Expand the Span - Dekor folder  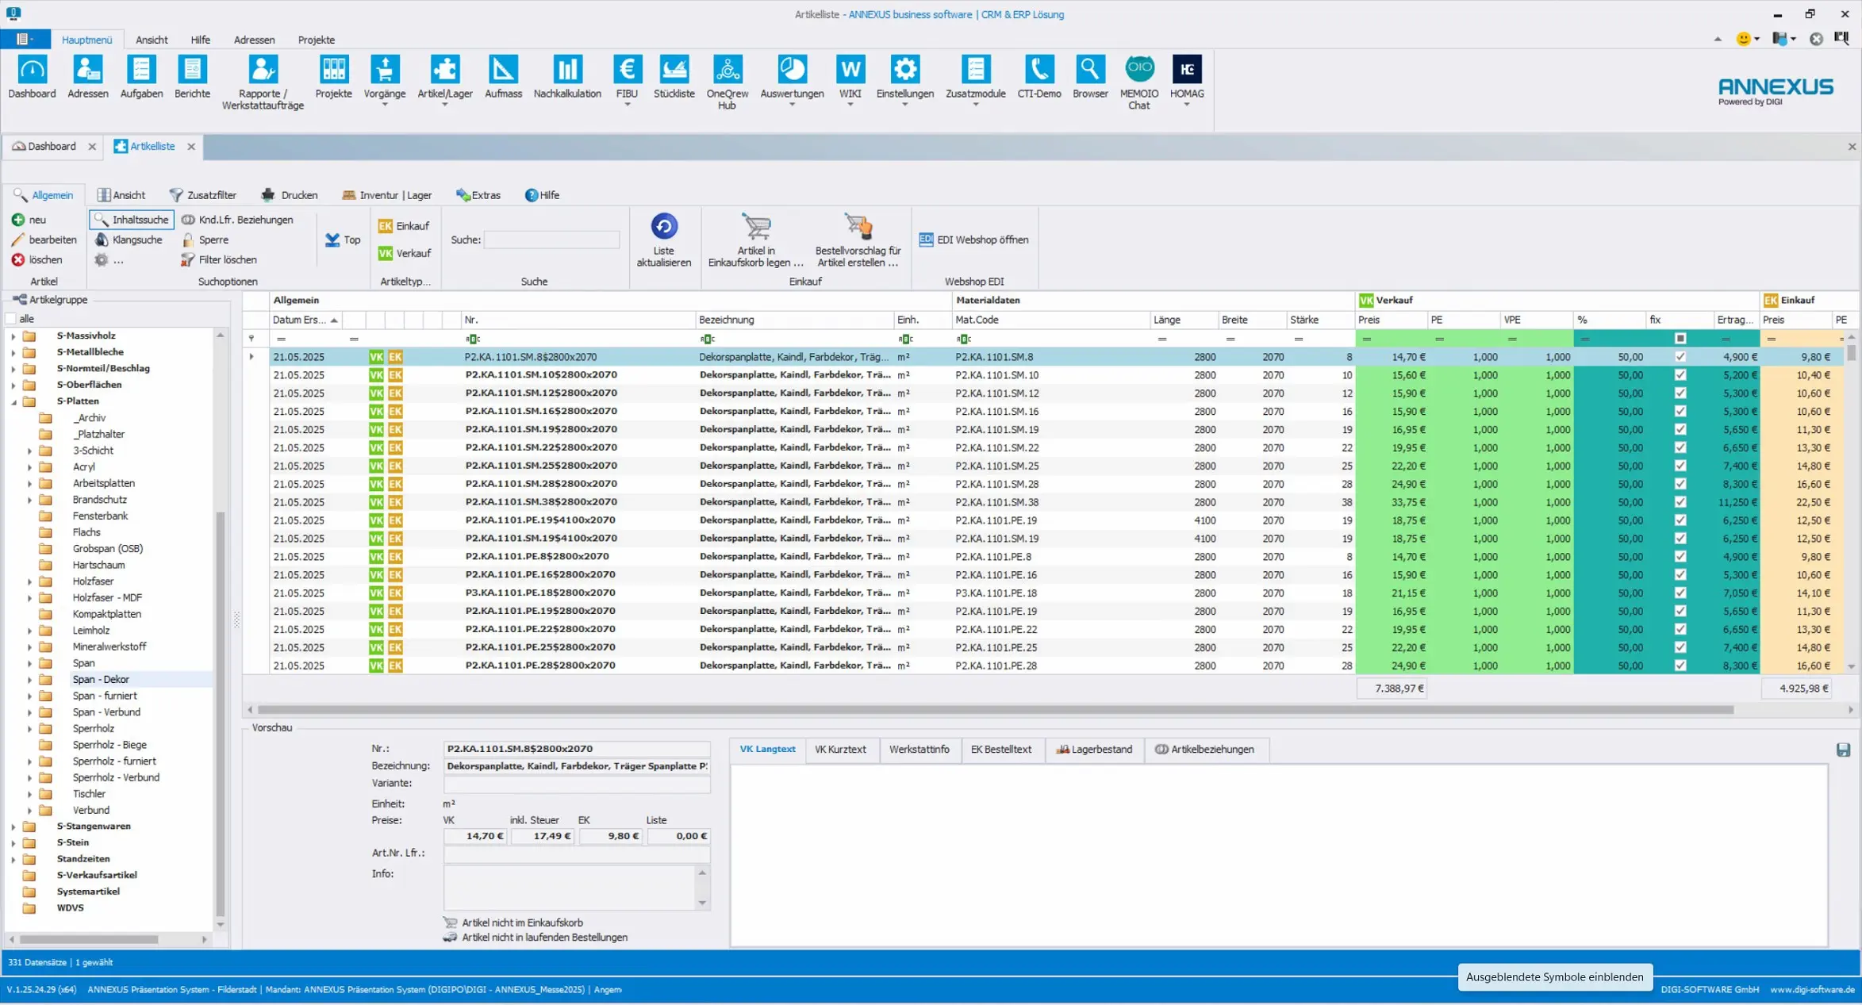point(30,680)
